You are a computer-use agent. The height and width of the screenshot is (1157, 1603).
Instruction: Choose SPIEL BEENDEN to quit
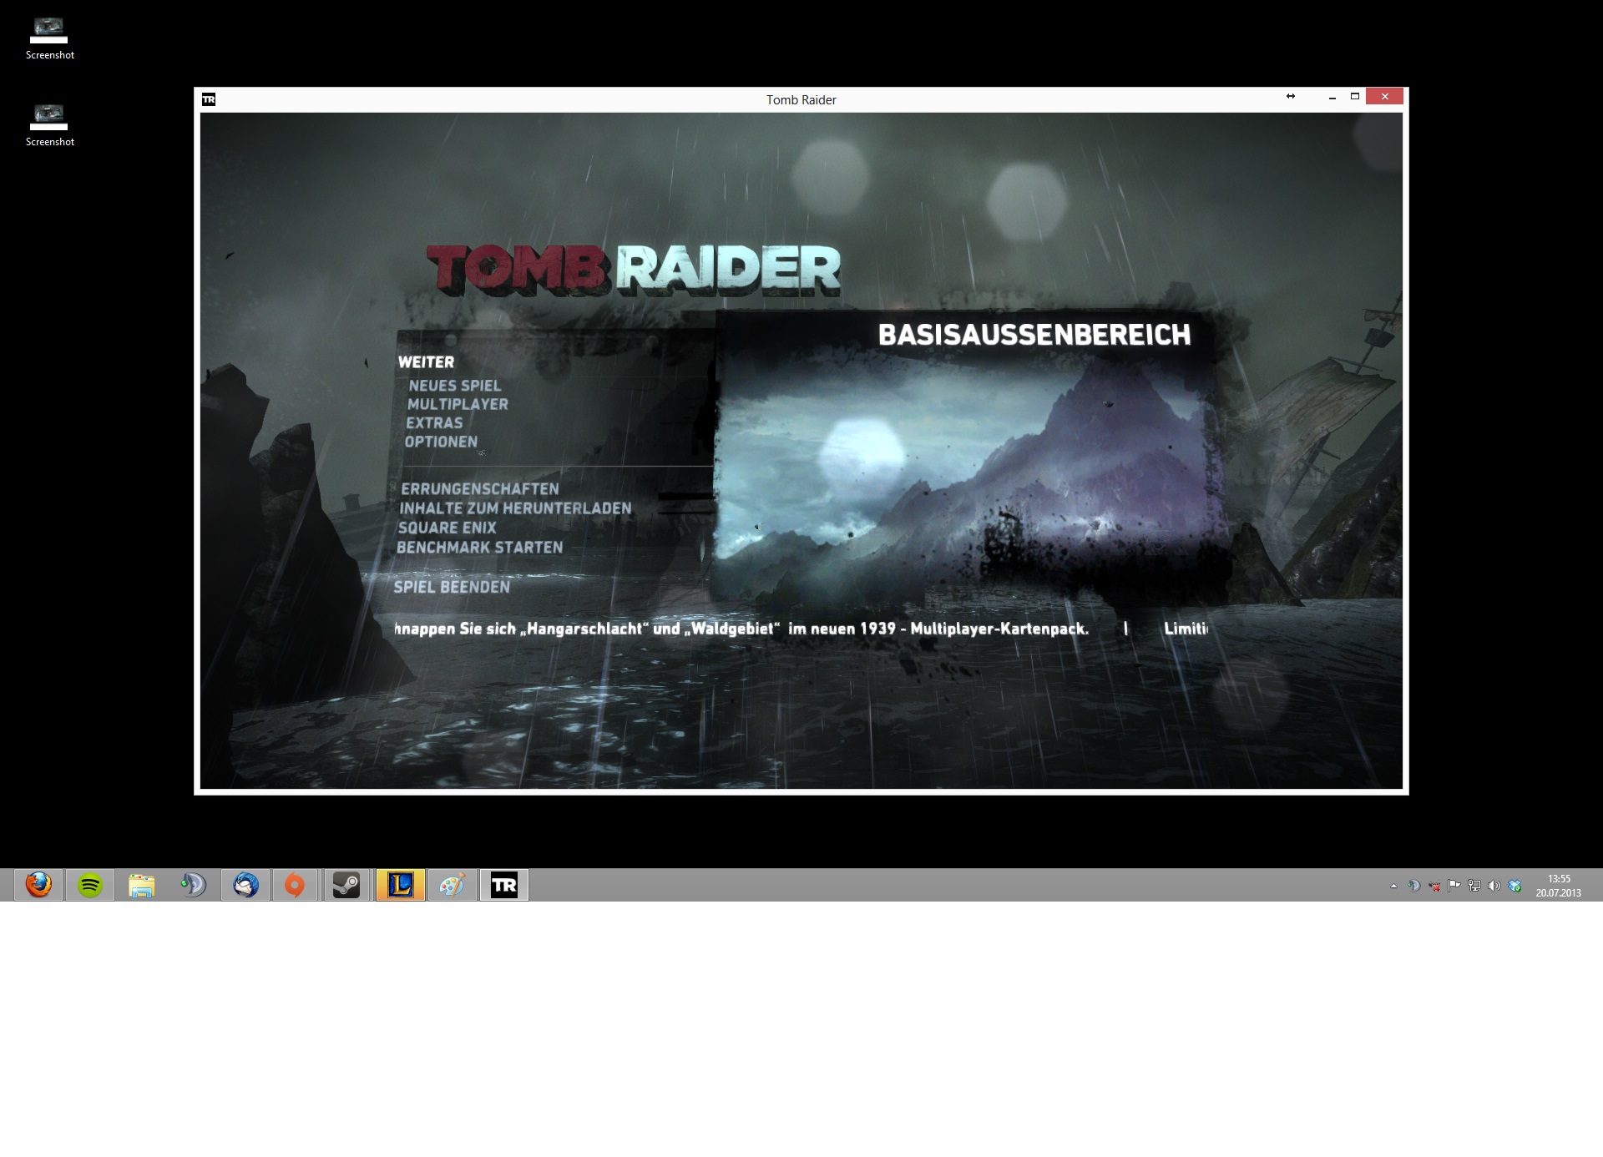pos(451,587)
